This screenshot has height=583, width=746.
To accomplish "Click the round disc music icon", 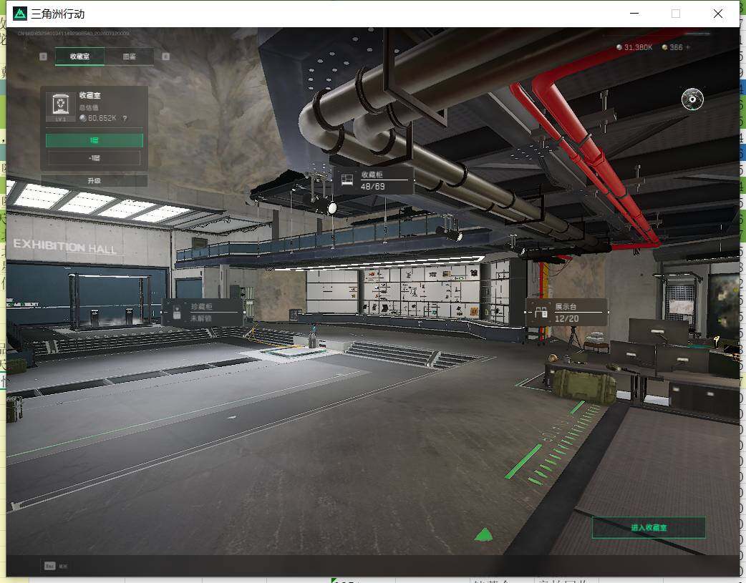I will click(692, 99).
